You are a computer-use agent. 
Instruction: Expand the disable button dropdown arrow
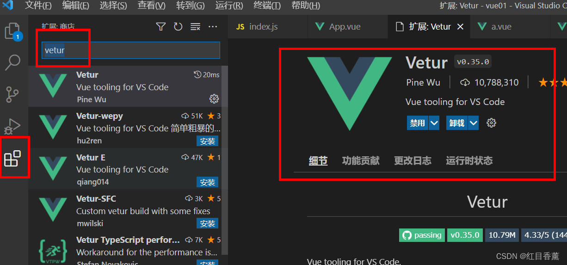click(x=434, y=123)
